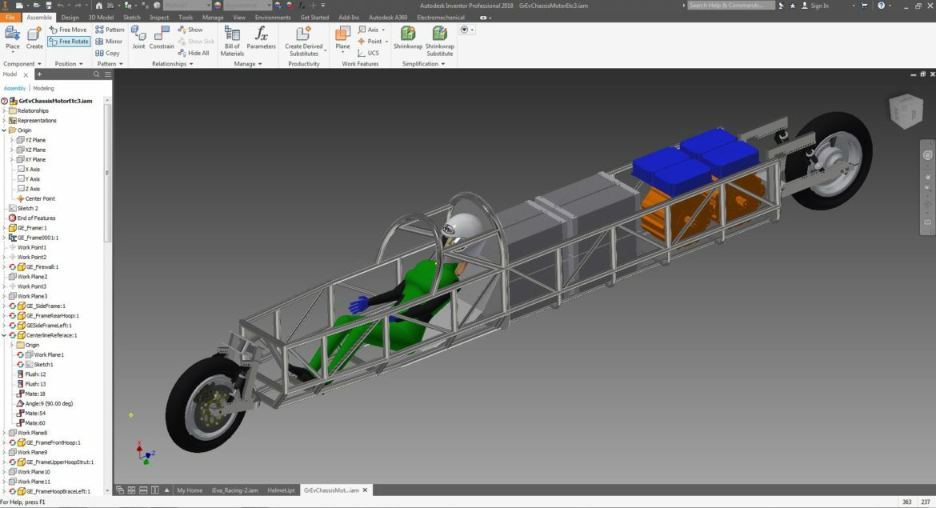Click the Search Help & Commands field
Image resolution: width=936 pixels, height=508 pixels.
pyautogui.click(x=730, y=6)
